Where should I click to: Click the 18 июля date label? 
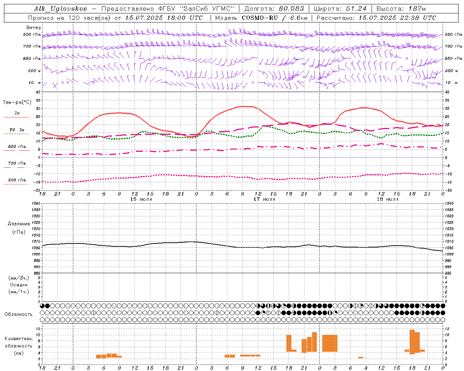pyautogui.click(x=388, y=199)
